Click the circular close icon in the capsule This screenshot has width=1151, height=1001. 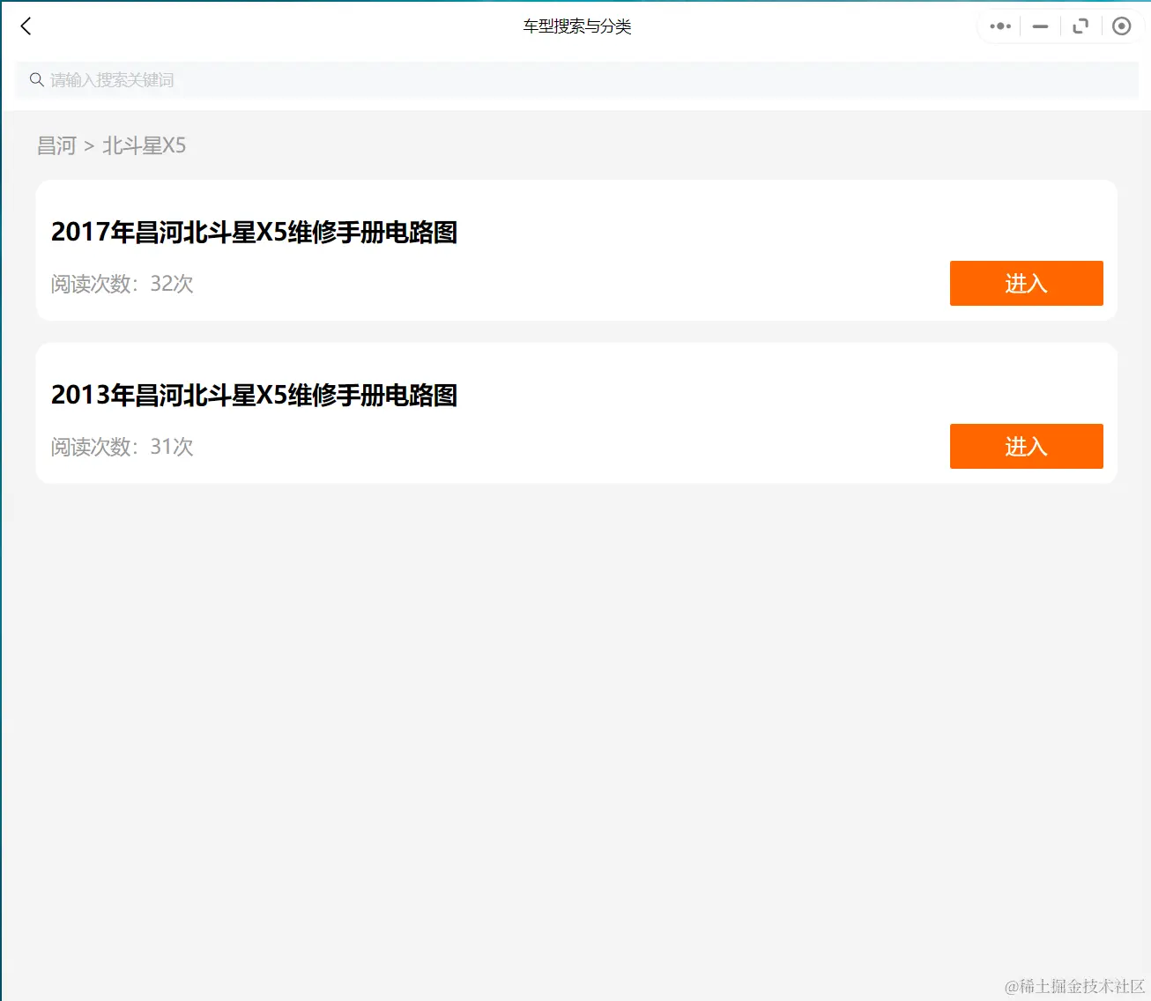coord(1121,26)
